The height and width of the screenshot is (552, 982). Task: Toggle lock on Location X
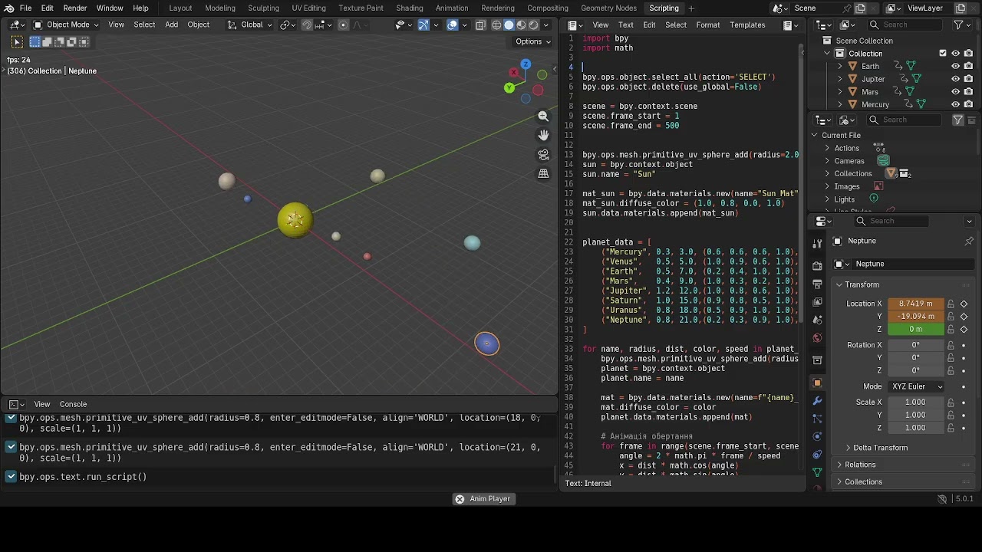tap(951, 304)
